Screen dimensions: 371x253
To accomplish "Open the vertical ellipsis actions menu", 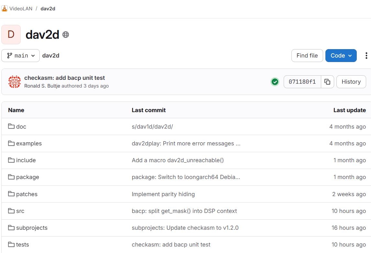I will point(366,56).
